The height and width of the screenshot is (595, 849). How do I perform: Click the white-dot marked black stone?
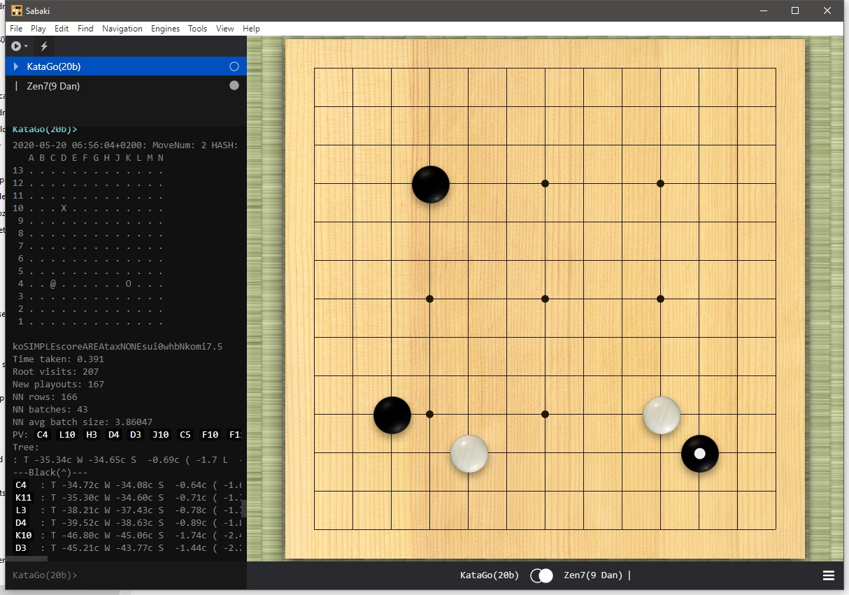(x=699, y=453)
